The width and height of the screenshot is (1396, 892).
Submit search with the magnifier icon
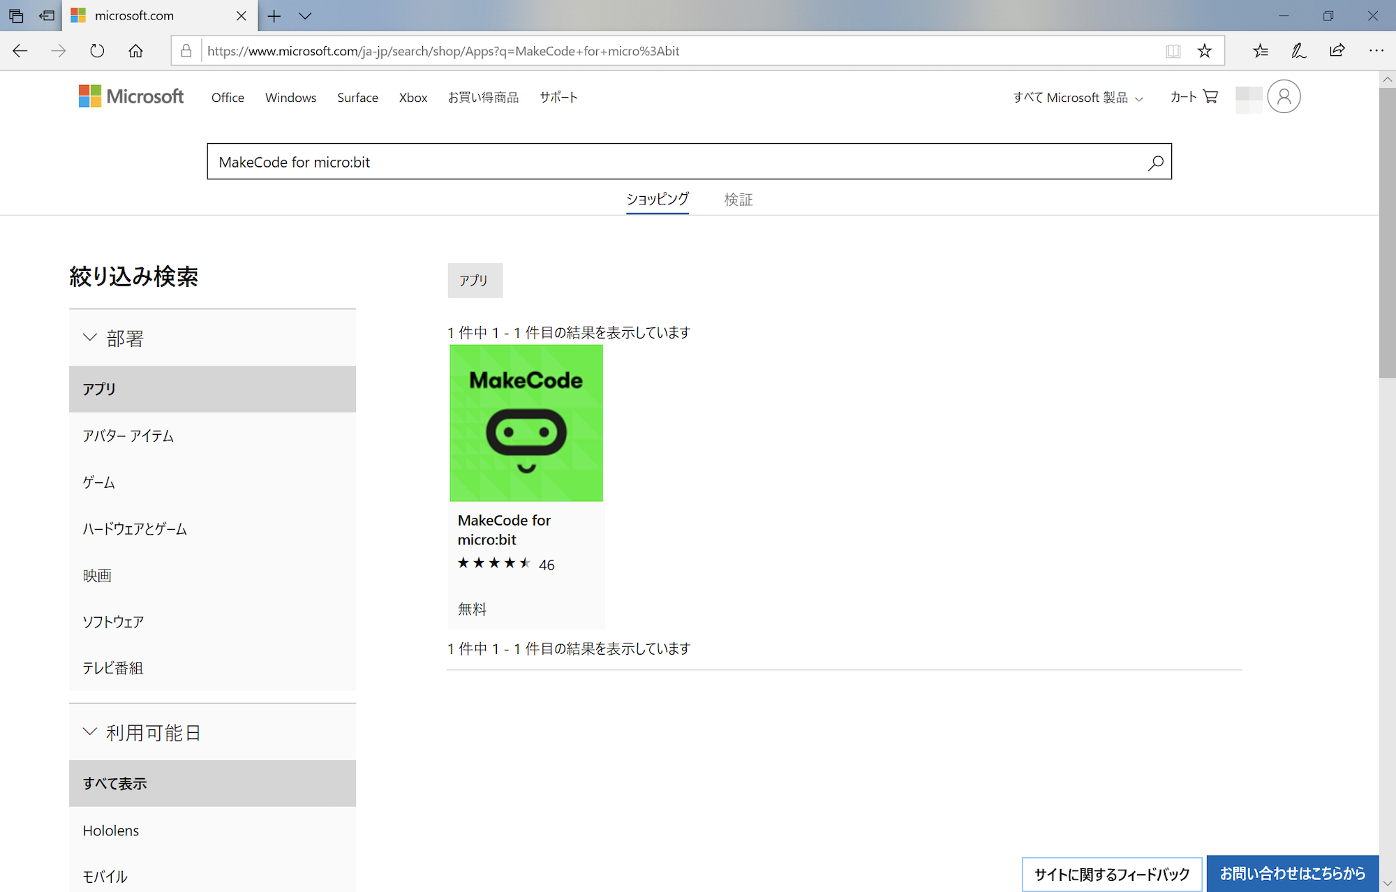tap(1156, 163)
